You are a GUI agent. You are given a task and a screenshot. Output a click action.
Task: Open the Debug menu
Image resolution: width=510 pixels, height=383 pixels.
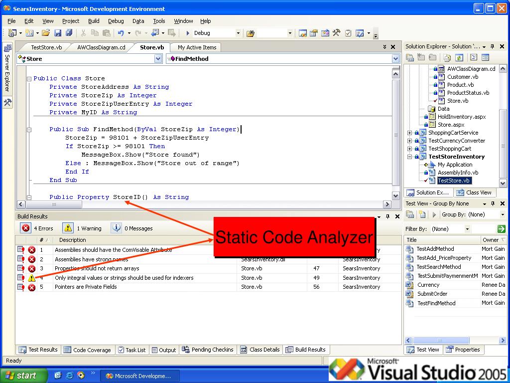tap(116, 21)
